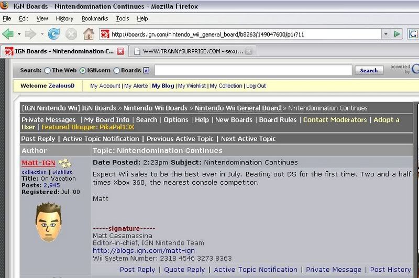The height and width of the screenshot is (278, 419).
Task: Open Nintendo Wii Boards breadcrumb link
Action: pos(155,108)
